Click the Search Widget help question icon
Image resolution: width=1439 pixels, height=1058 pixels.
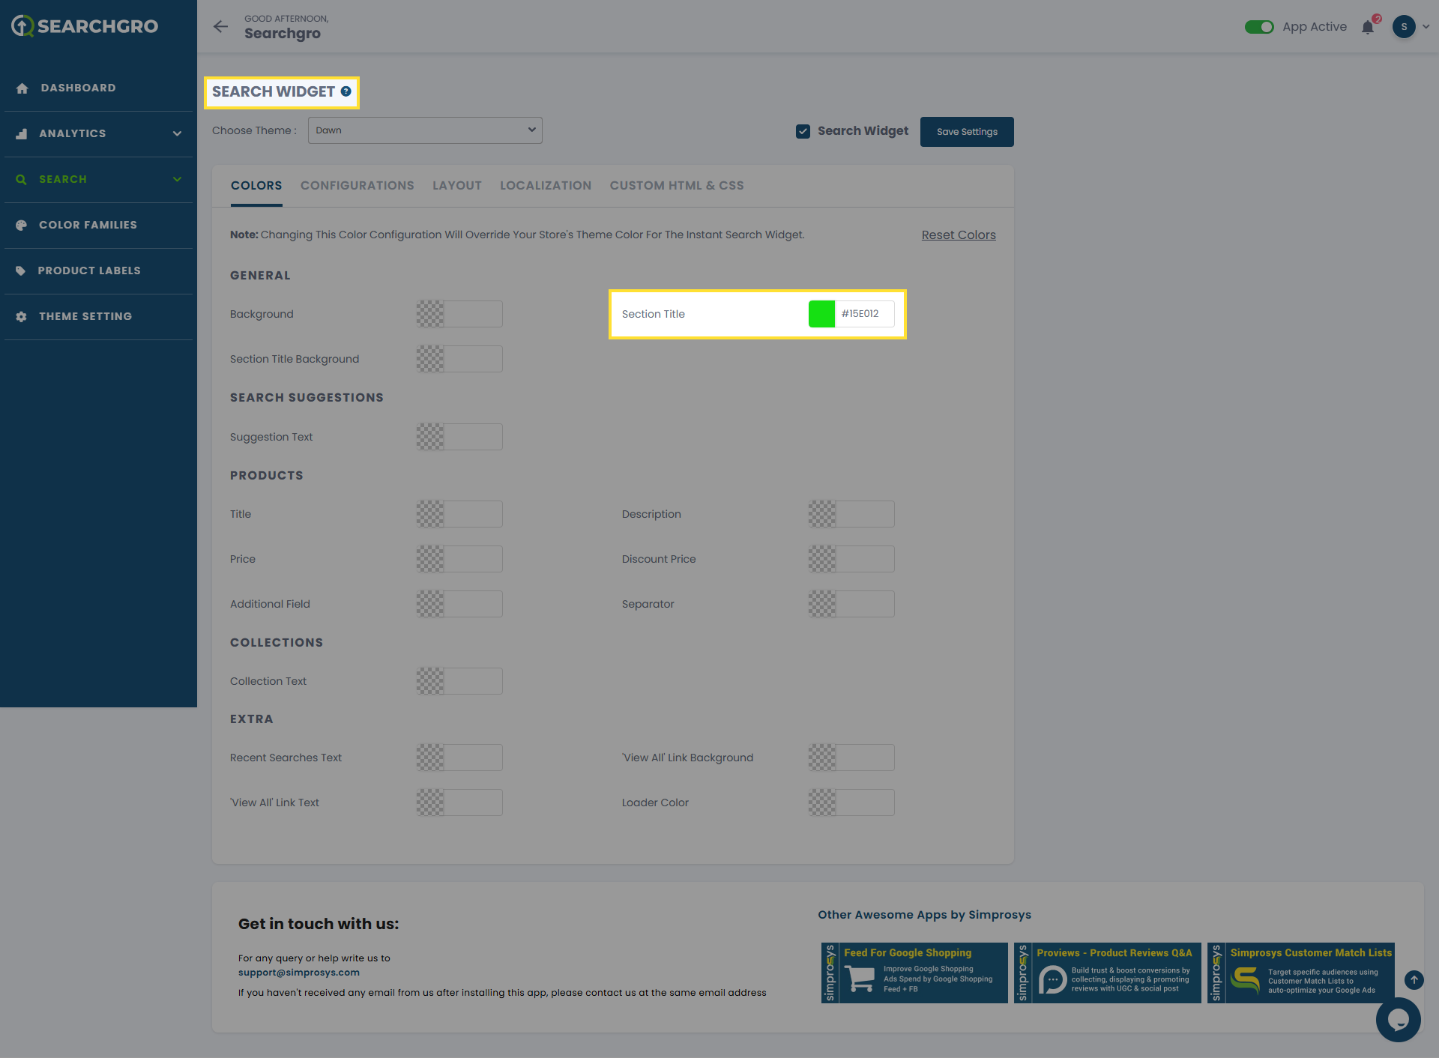point(346,91)
